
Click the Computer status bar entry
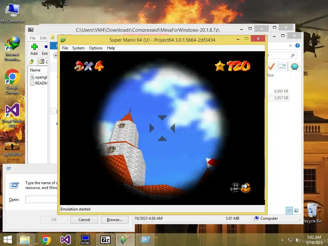pyautogui.click(x=266, y=218)
